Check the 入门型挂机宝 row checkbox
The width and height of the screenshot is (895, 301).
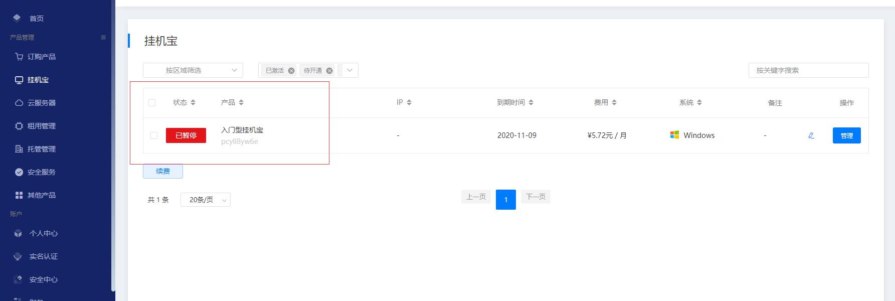coord(154,135)
